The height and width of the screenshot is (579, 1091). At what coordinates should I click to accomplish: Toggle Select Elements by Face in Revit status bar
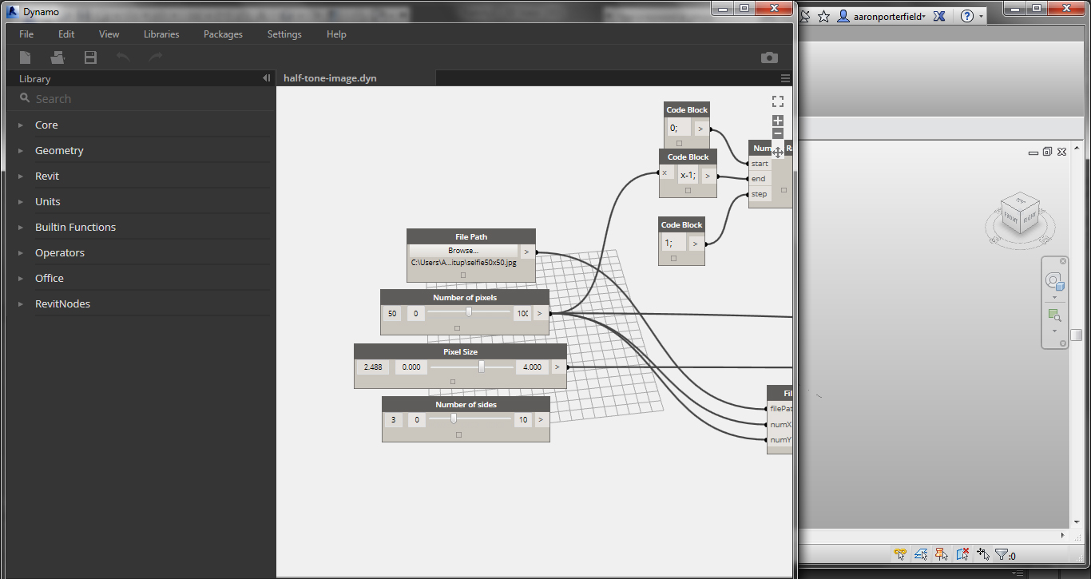click(962, 553)
